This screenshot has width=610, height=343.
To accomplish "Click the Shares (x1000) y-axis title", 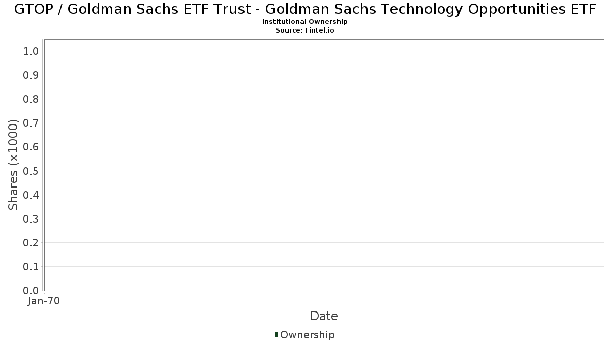I will pyautogui.click(x=13, y=165).
